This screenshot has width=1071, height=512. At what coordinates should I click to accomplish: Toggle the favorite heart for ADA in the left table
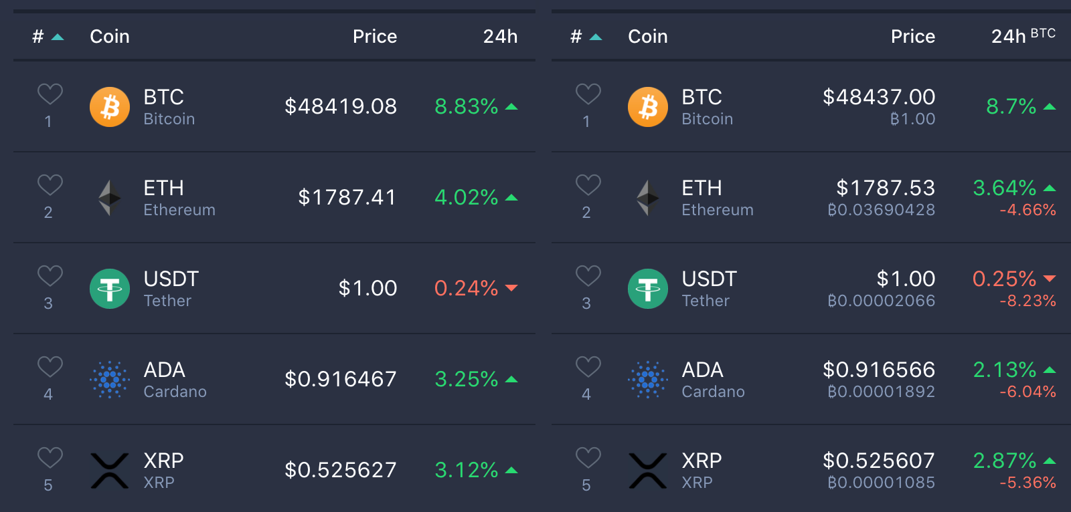[50, 367]
